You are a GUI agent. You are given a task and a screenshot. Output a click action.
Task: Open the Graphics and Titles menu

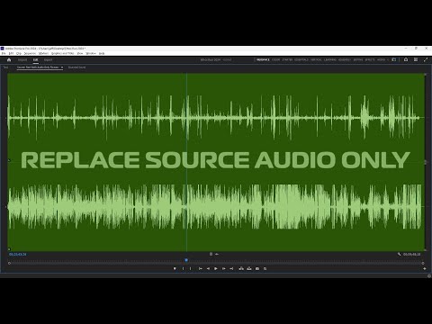click(62, 53)
